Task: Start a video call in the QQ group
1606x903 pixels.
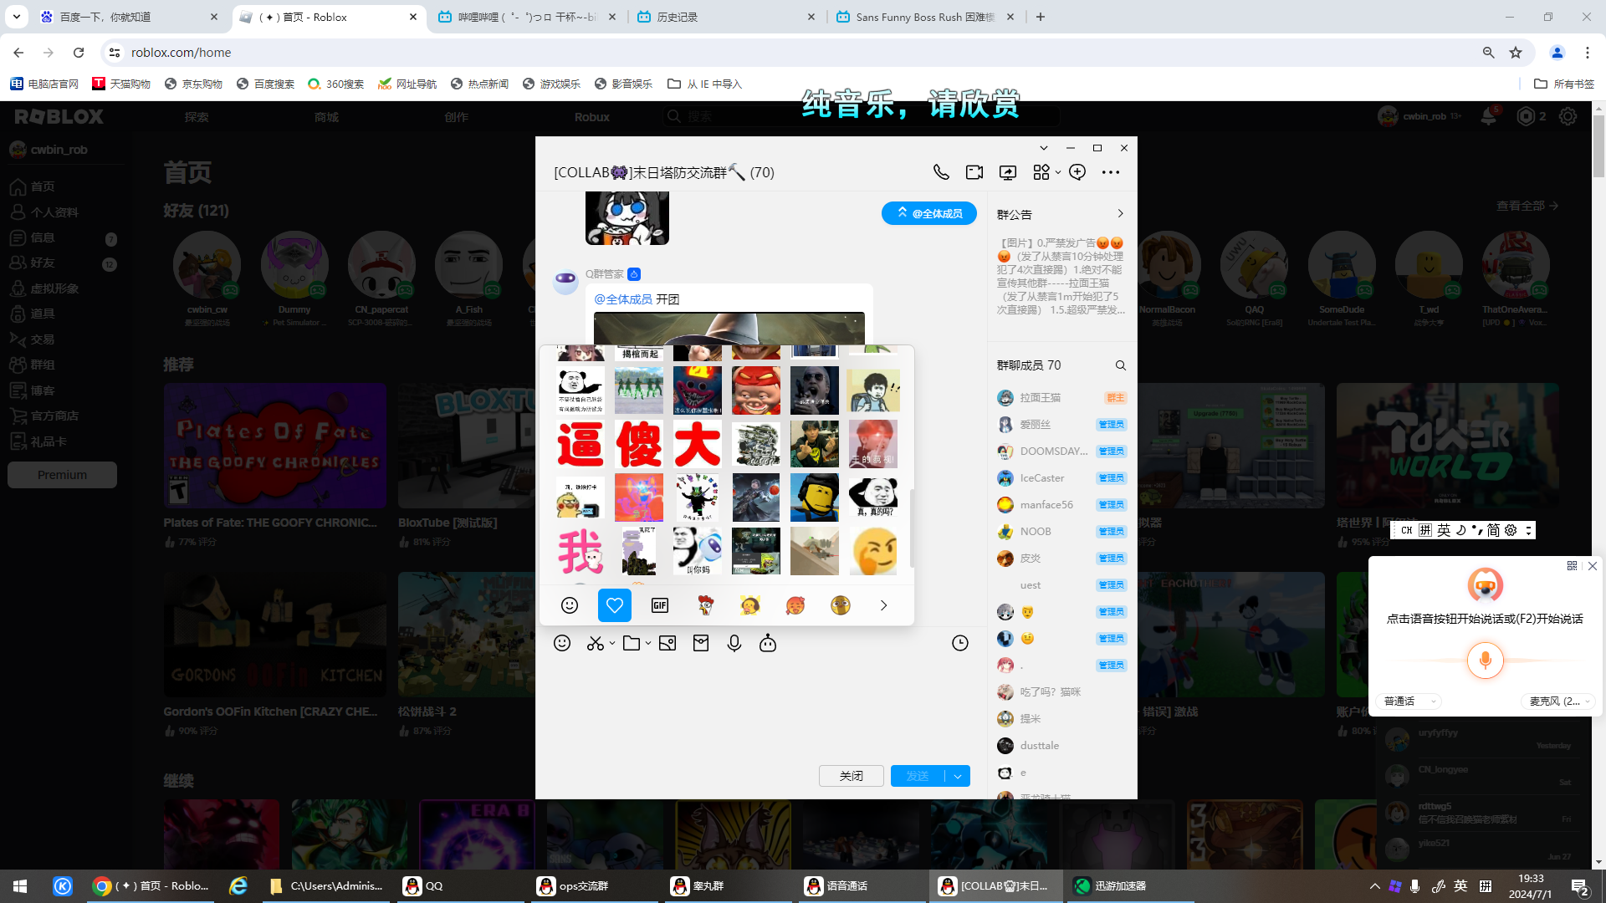Action: click(x=974, y=172)
